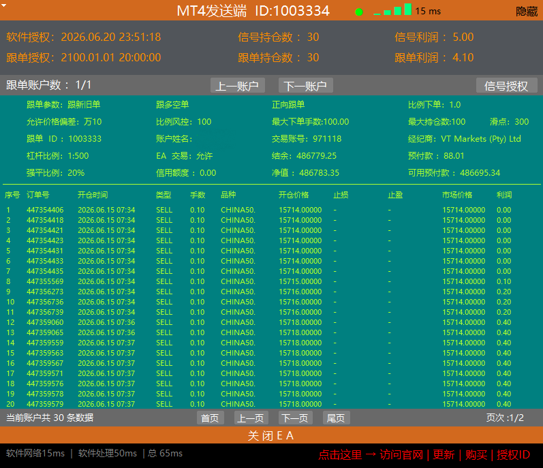
Task: Click the 更新 update link
Action: (x=444, y=454)
